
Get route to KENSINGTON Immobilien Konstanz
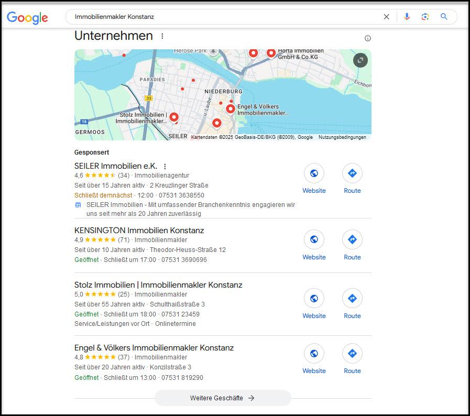352,239
